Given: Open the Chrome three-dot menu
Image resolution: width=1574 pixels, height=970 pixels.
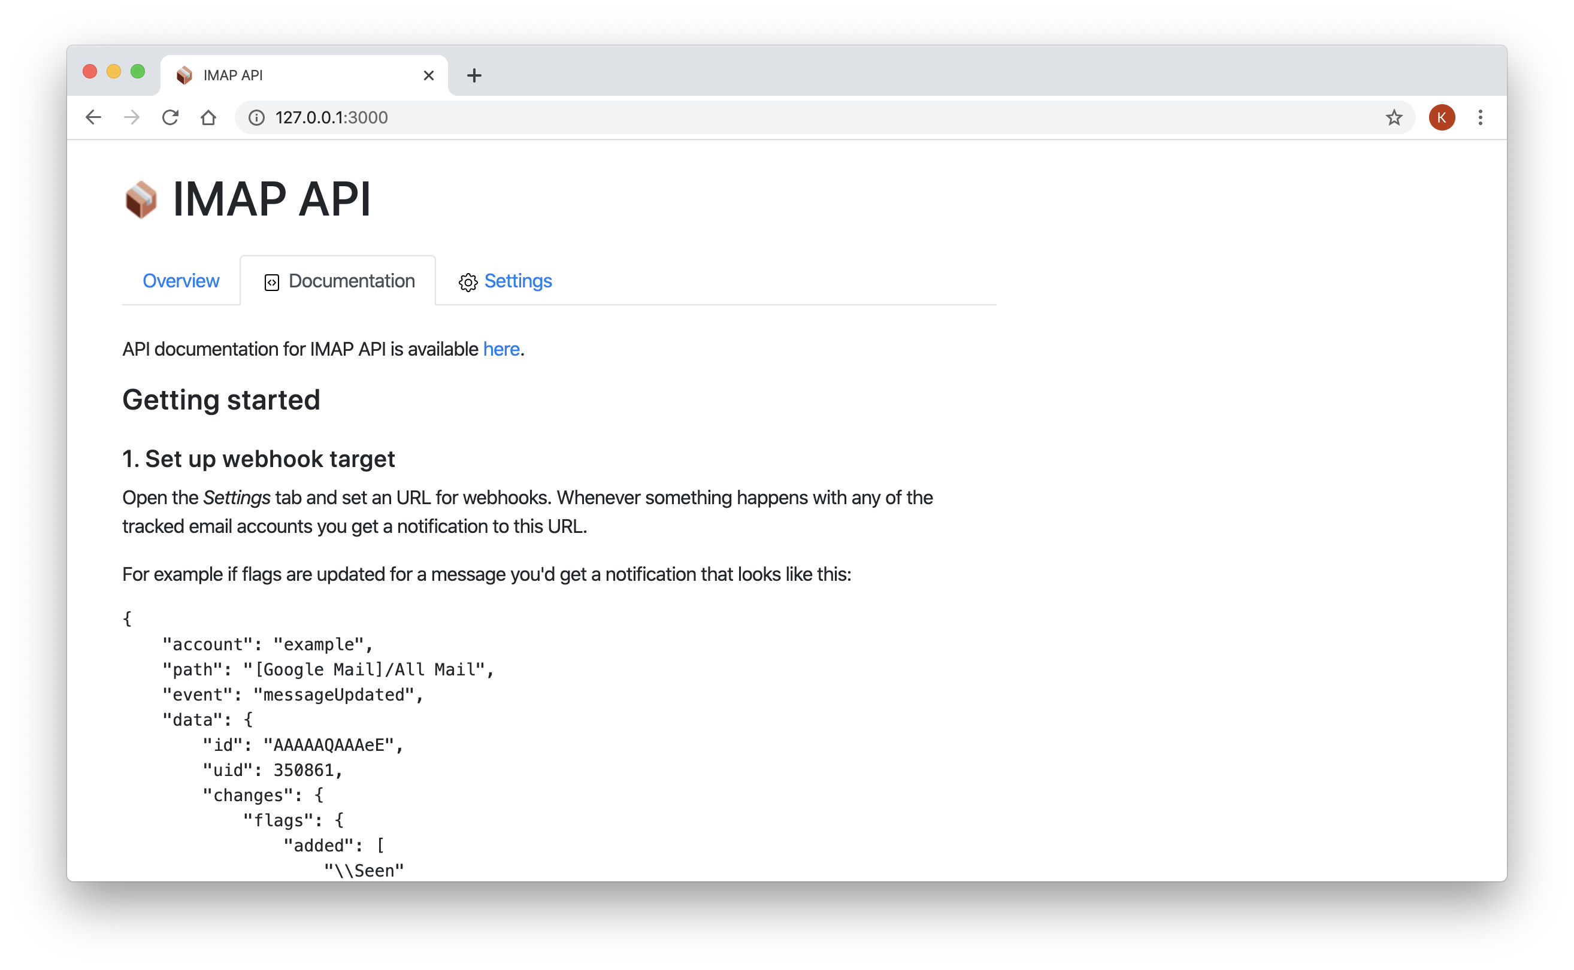Looking at the screenshot, I should pos(1481,117).
